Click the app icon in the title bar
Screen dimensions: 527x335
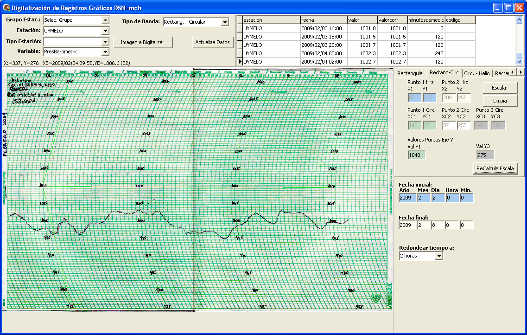(x=6, y=7)
